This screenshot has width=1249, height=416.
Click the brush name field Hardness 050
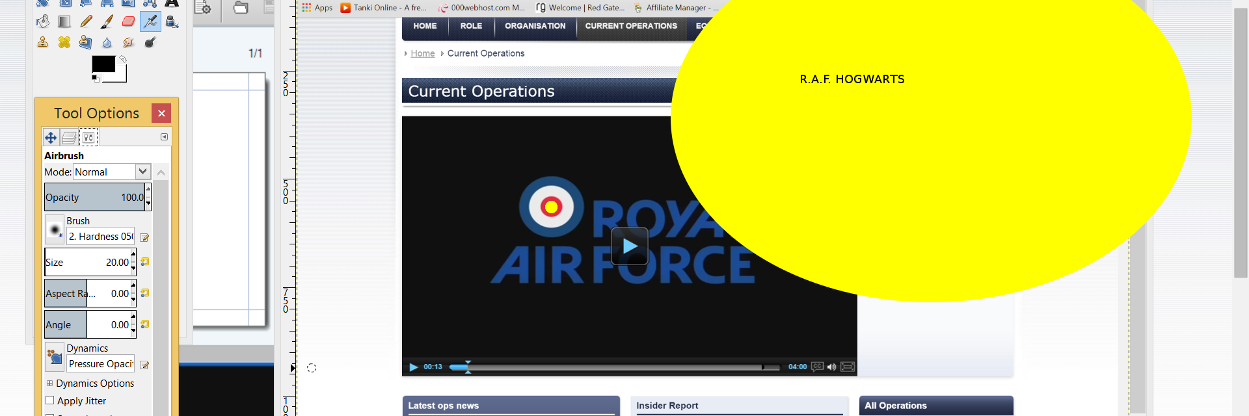click(101, 237)
